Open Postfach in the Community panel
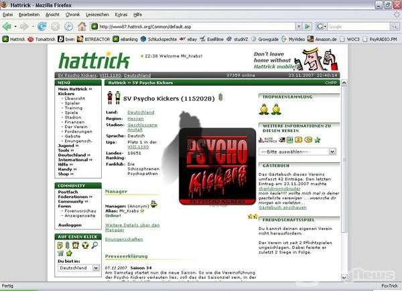402x291 pixels. click(x=68, y=192)
